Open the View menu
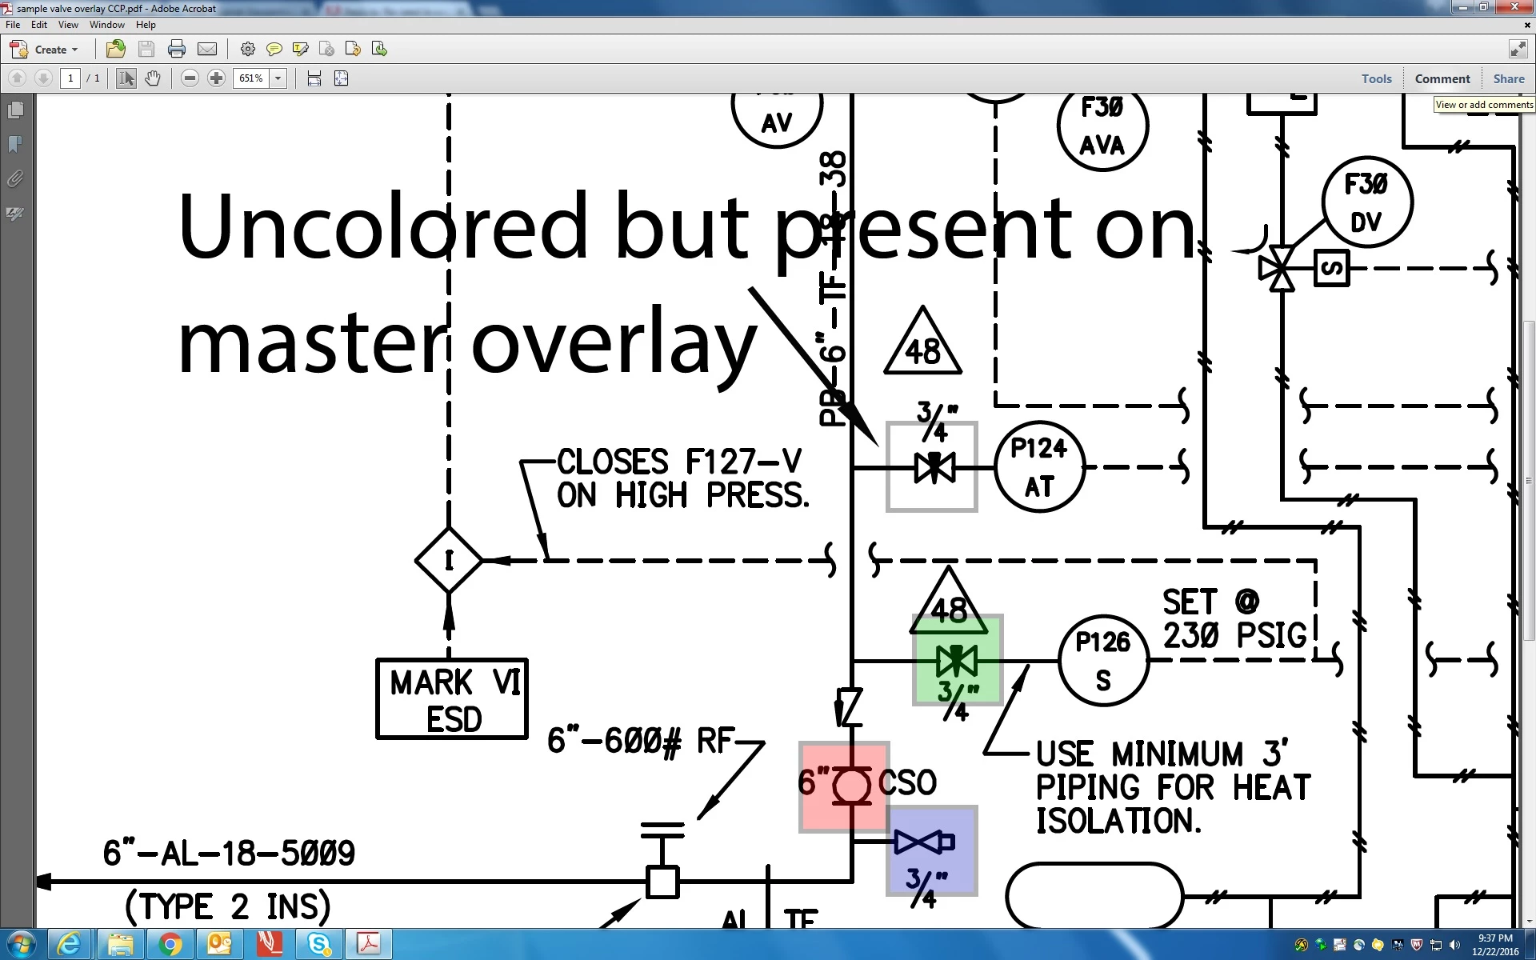1536x960 pixels. (x=68, y=25)
